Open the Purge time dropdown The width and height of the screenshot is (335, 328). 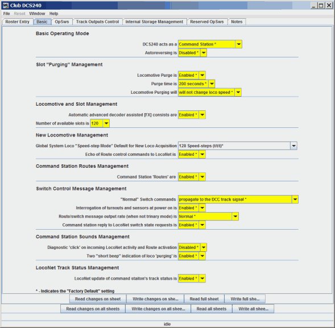197,84
